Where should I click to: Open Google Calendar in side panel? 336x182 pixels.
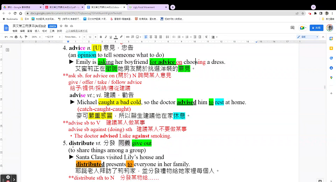331,38
